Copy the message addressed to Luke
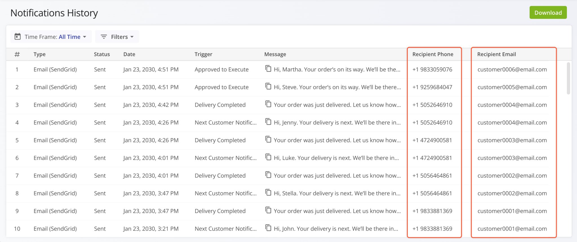This screenshot has width=577, height=242. pyautogui.click(x=268, y=157)
